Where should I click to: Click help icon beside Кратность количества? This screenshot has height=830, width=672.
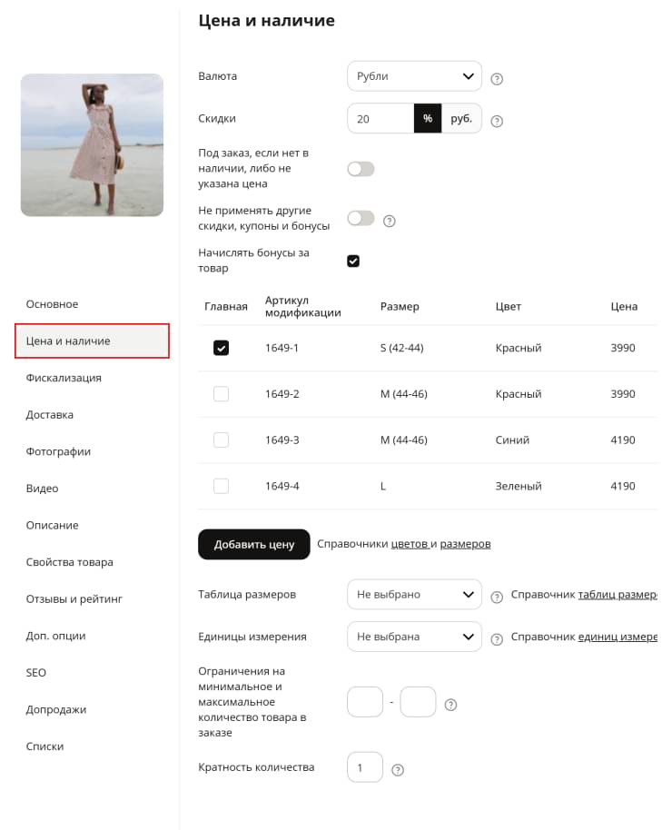coord(397,770)
